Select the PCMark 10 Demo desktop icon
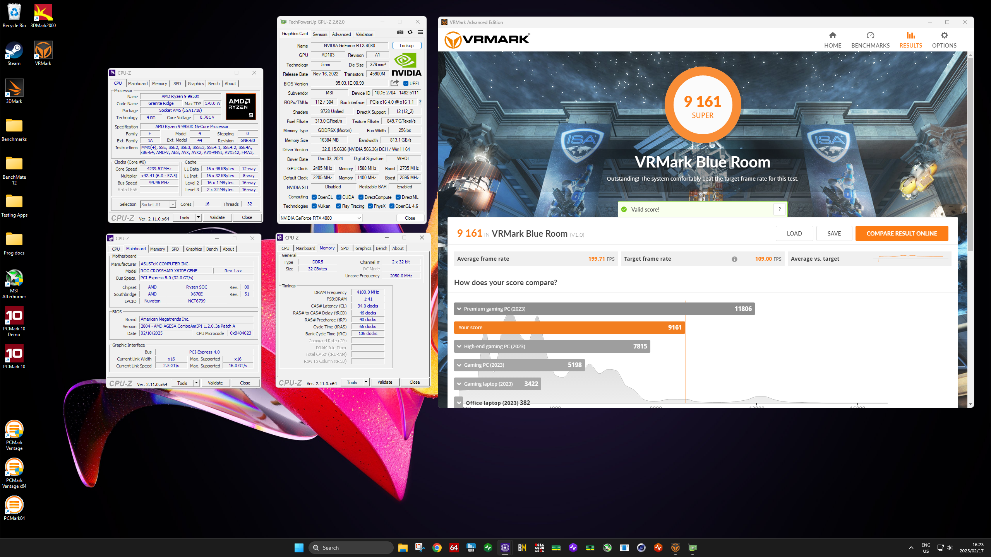 (x=14, y=322)
